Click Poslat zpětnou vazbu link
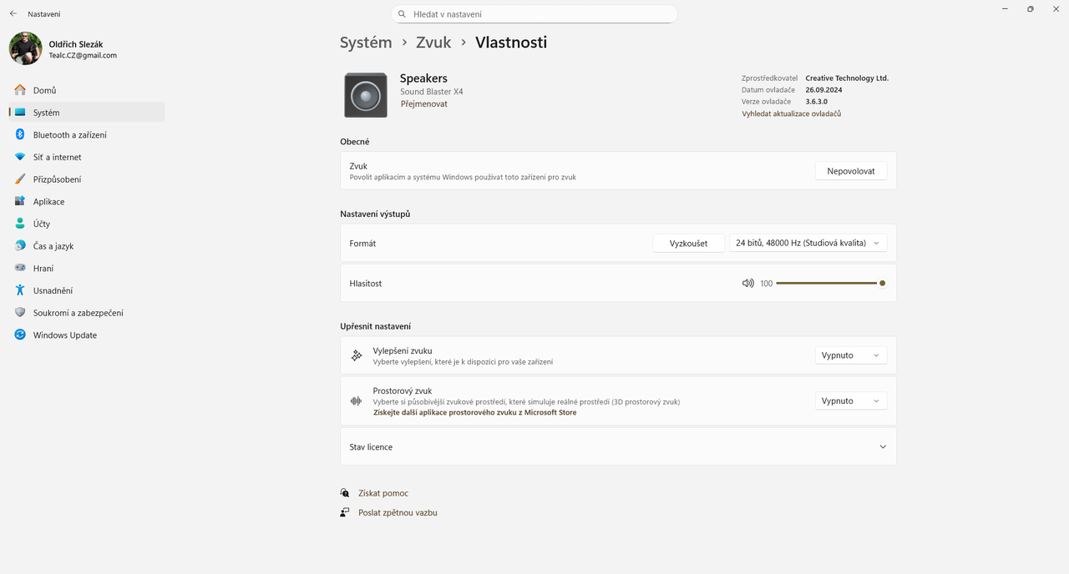The width and height of the screenshot is (1069, 574). coord(398,512)
